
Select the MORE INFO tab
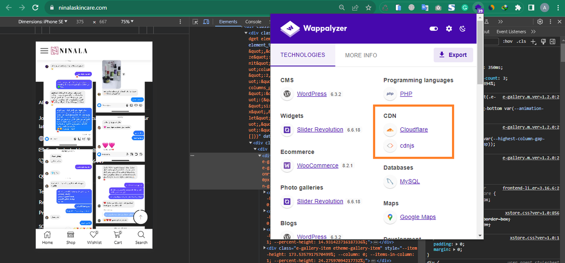[361, 55]
